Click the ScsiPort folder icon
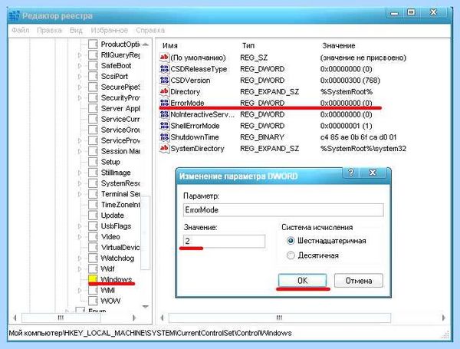 click(93, 76)
